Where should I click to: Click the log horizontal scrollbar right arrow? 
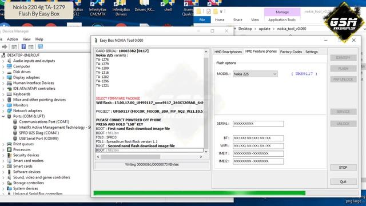pyautogui.click(x=201, y=157)
